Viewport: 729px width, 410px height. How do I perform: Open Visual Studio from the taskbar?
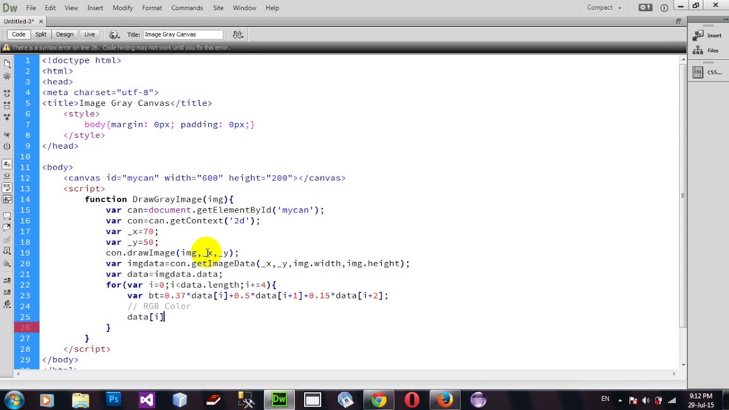coord(146,400)
